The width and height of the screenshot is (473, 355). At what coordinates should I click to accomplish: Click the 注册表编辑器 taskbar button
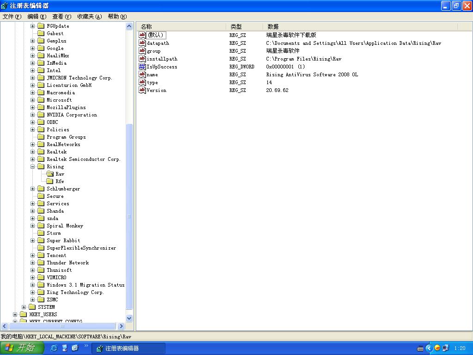[129, 349]
